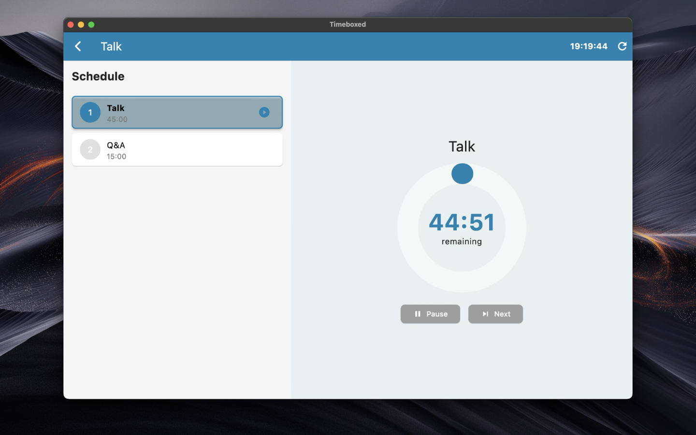Click the number 2 badge beside Q&A
This screenshot has height=435, width=696.
click(90, 150)
